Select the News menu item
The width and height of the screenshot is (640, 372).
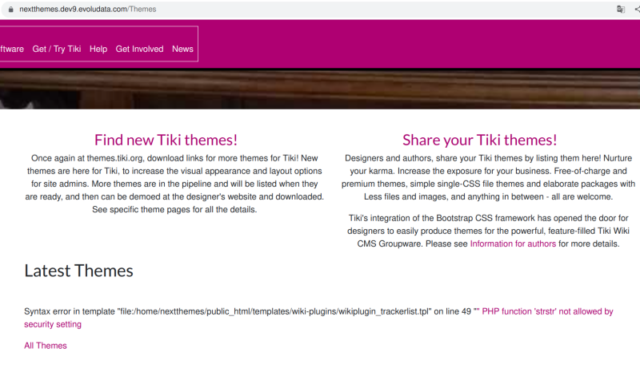(182, 49)
